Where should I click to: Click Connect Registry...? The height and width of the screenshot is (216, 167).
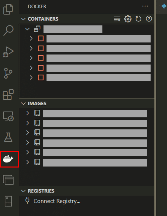(x=57, y=201)
